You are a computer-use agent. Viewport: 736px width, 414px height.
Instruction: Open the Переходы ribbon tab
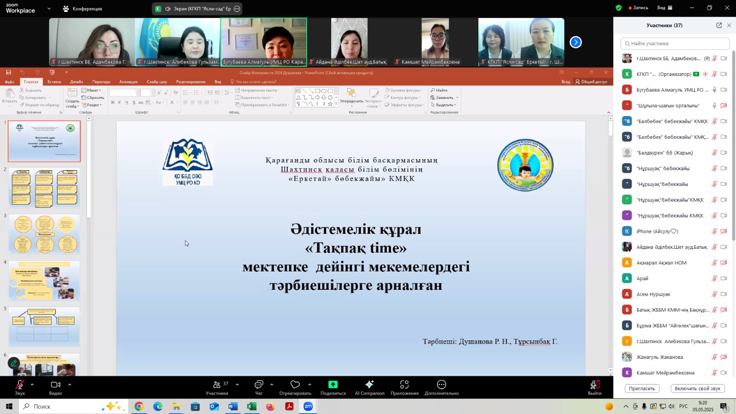pyautogui.click(x=101, y=82)
